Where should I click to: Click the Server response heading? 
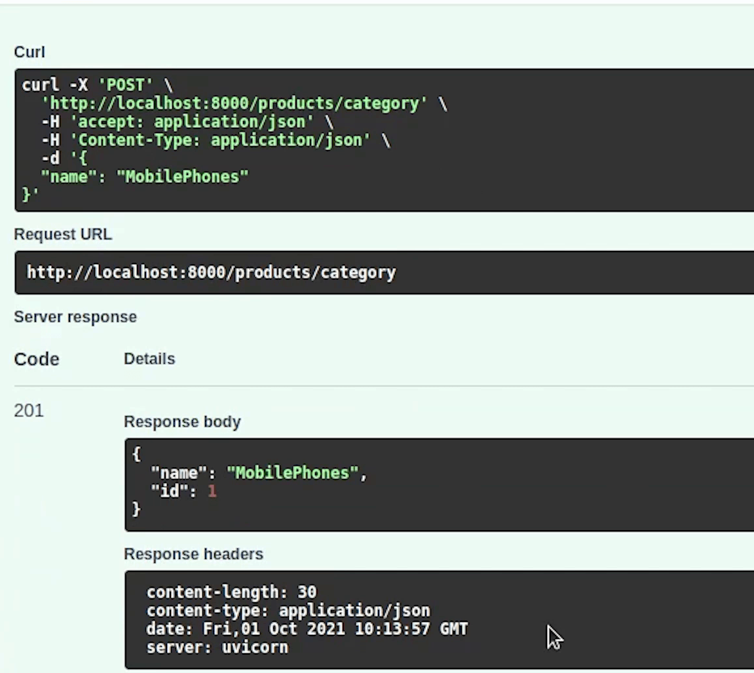pyautogui.click(x=75, y=317)
